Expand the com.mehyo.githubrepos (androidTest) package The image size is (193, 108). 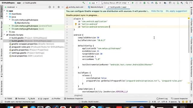tap(10, 26)
